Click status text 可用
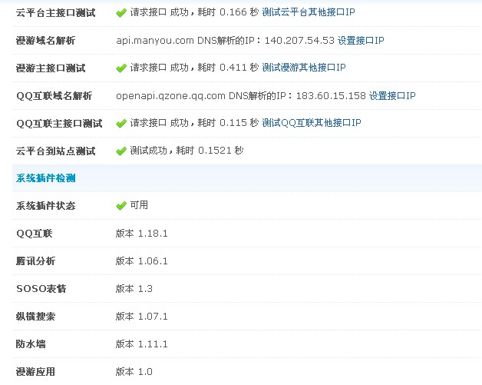 139,205
